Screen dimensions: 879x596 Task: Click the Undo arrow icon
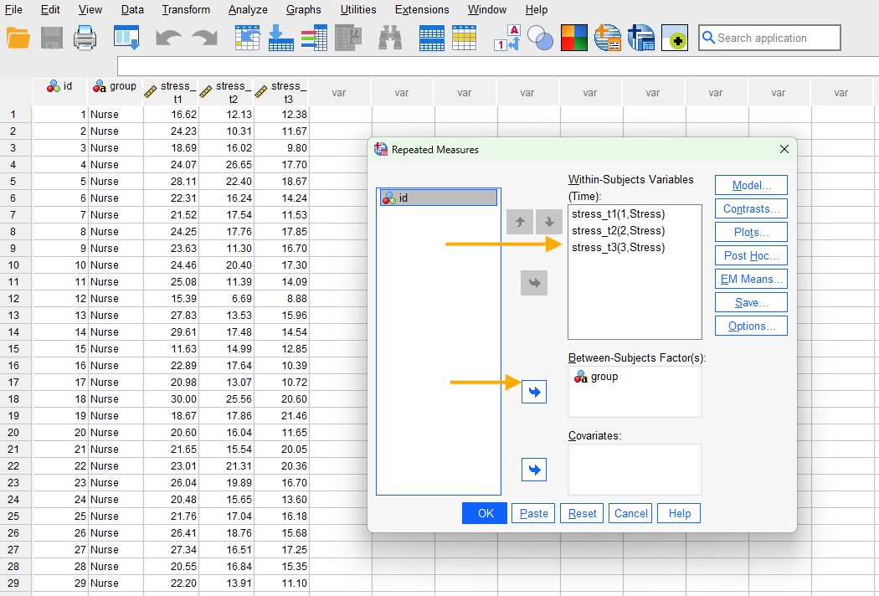[168, 39]
